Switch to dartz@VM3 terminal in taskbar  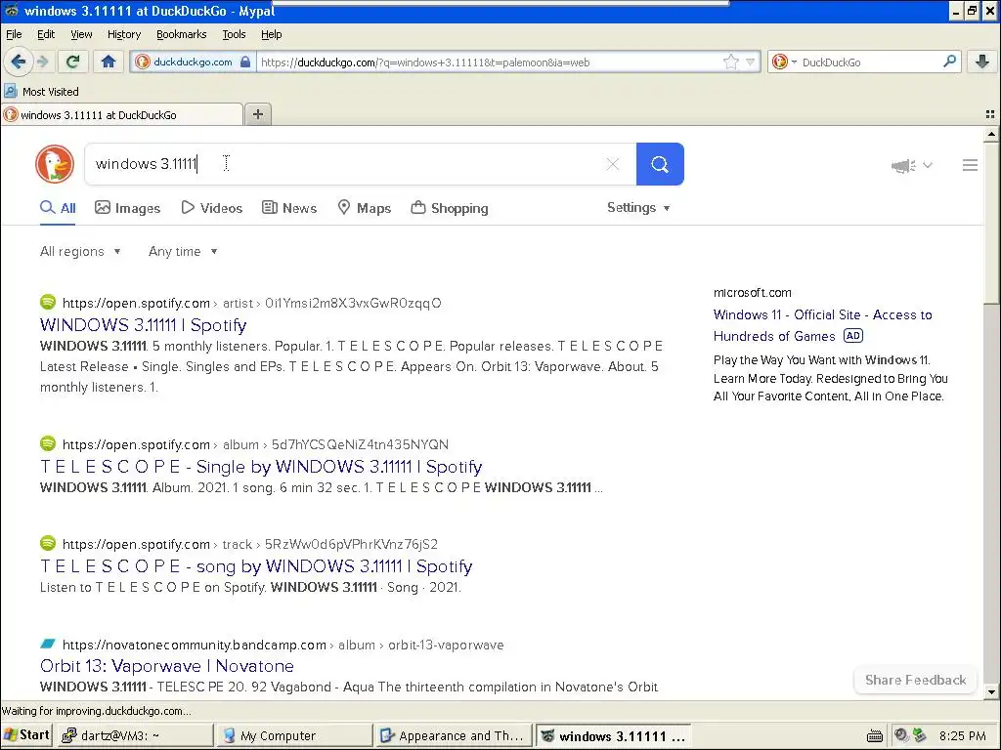click(x=135, y=736)
